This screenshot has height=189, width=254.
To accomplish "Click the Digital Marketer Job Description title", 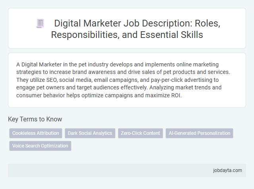I will 135,29.
